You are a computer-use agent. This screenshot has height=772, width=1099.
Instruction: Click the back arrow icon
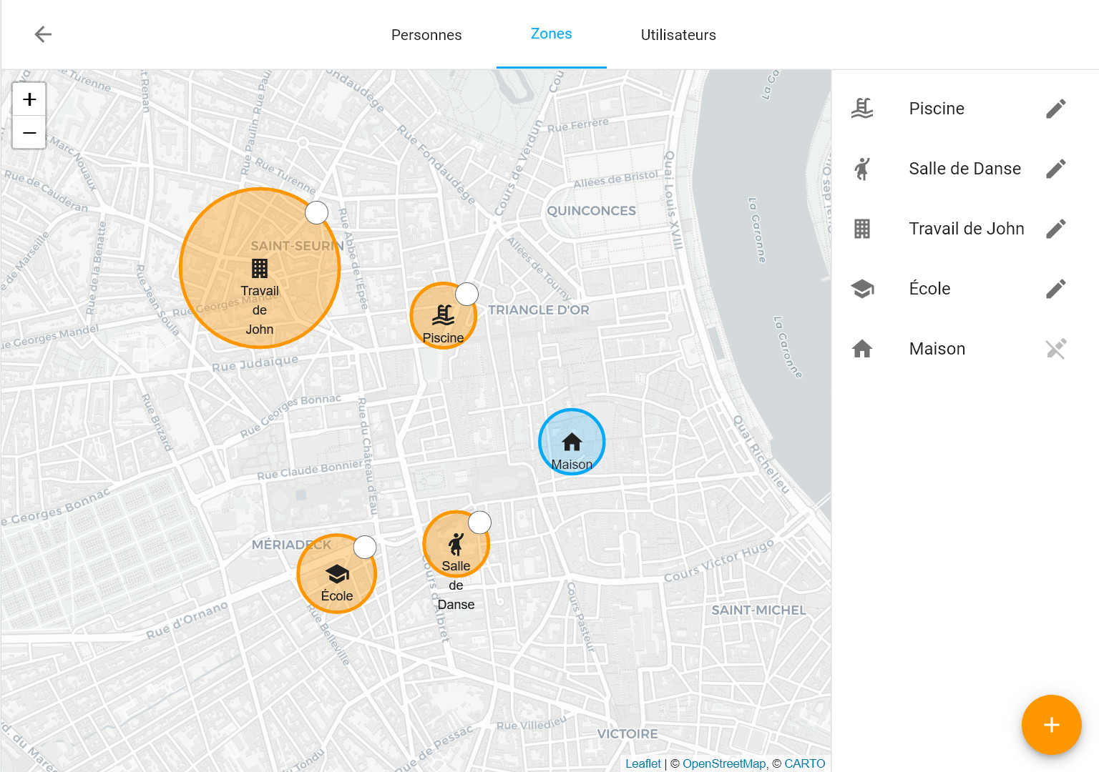43,34
